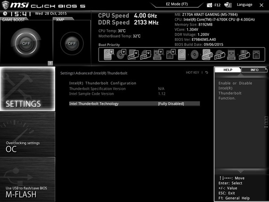Open the SETTINGS section
This screenshot has width=269, height=202.
(28, 88)
